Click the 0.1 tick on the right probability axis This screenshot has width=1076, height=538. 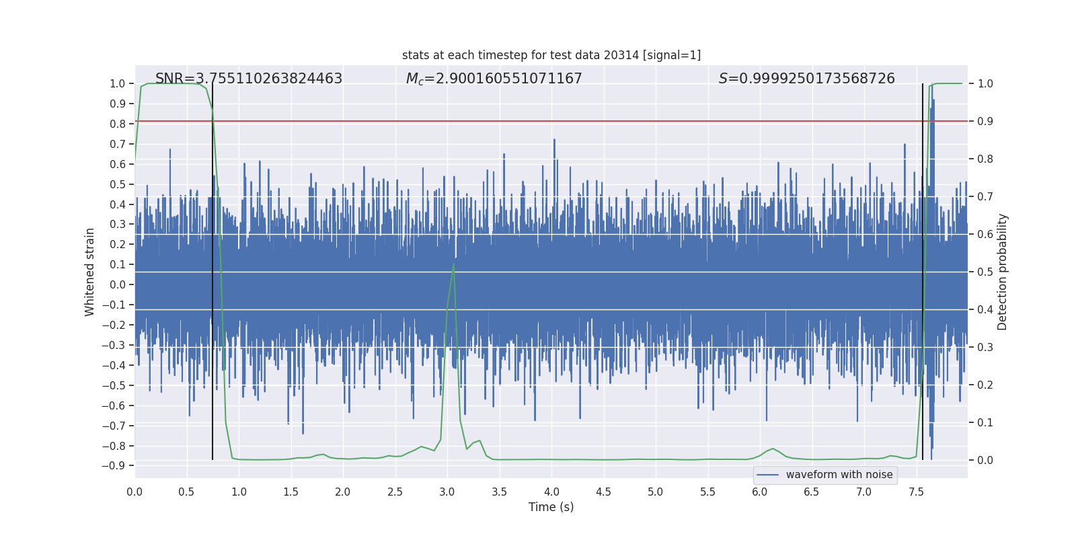coord(985,423)
